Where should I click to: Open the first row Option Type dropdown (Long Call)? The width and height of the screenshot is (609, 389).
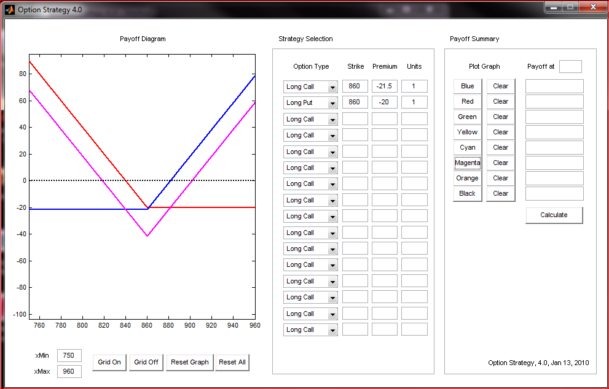(310, 87)
